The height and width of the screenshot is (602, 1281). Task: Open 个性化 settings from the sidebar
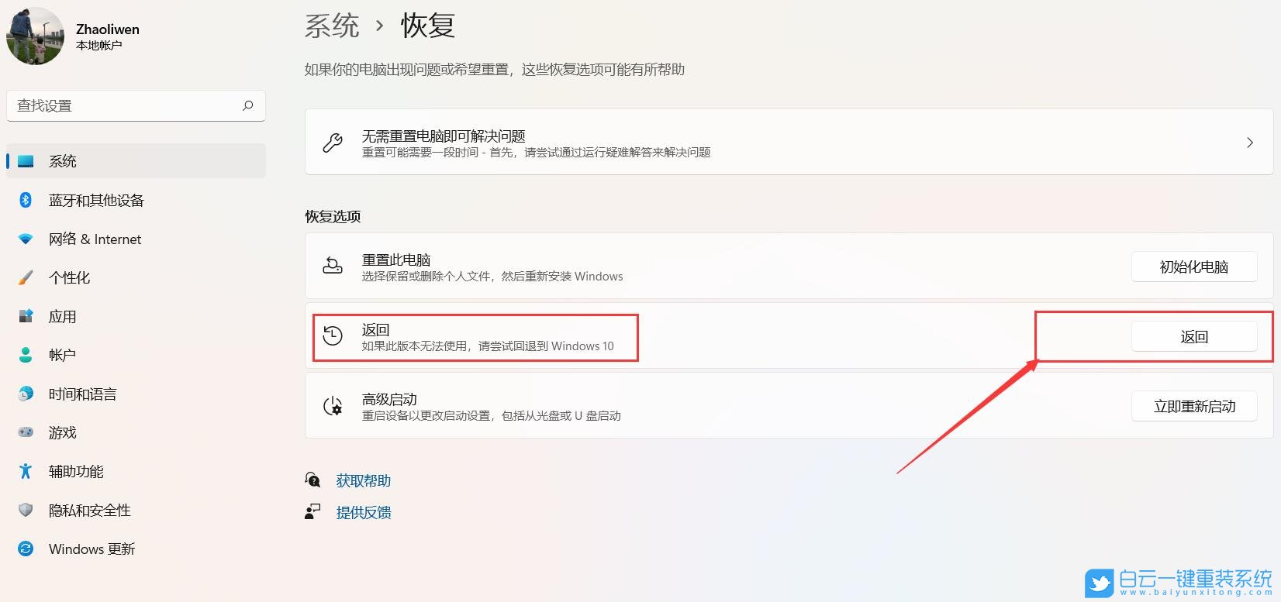click(69, 277)
